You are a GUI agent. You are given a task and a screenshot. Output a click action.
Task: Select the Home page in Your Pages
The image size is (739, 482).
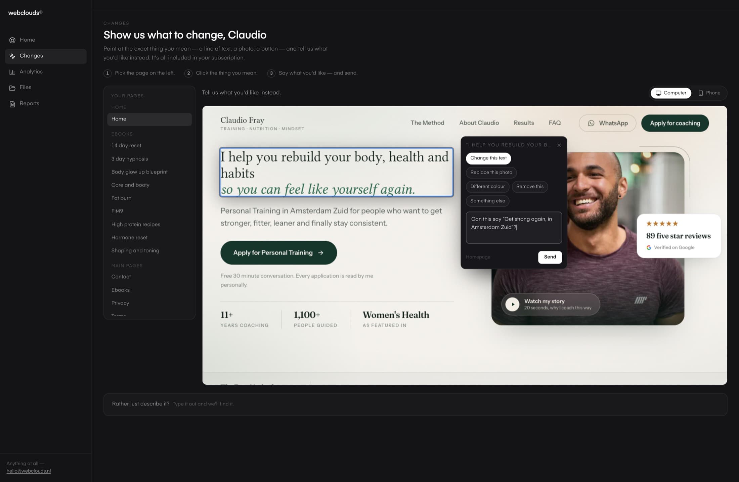[x=149, y=119]
